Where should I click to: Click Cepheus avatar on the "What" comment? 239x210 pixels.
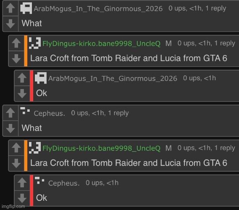[25, 111]
